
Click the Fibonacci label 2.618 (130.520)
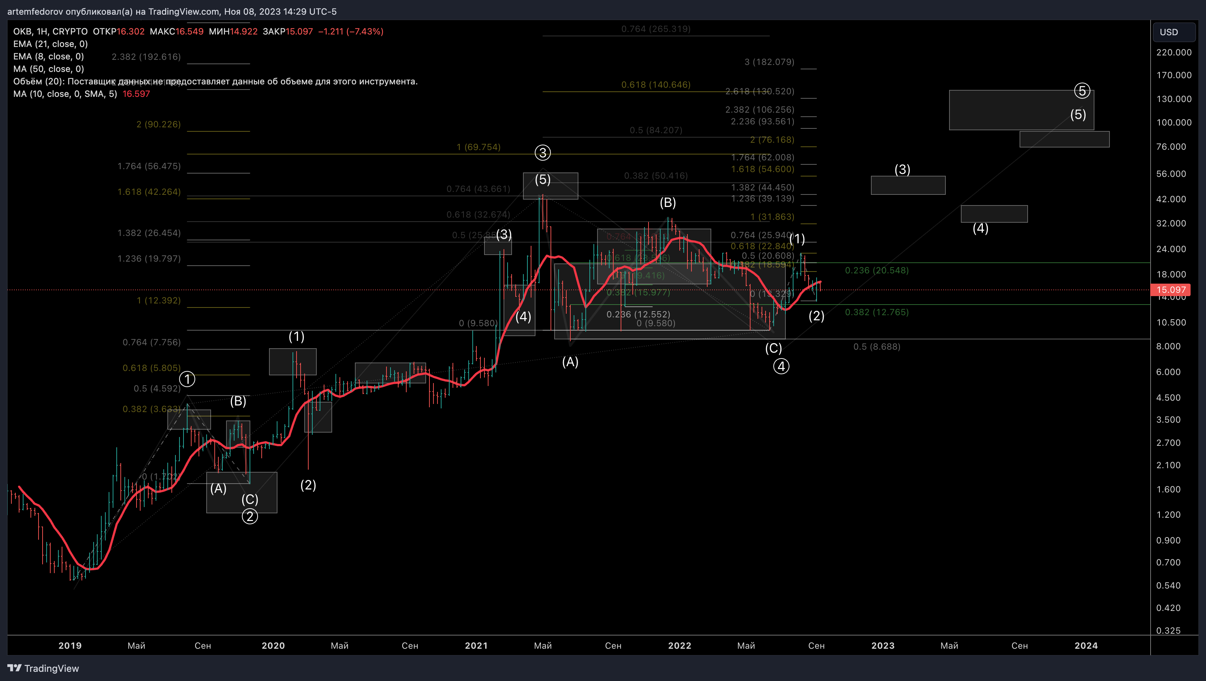click(759, 91)
